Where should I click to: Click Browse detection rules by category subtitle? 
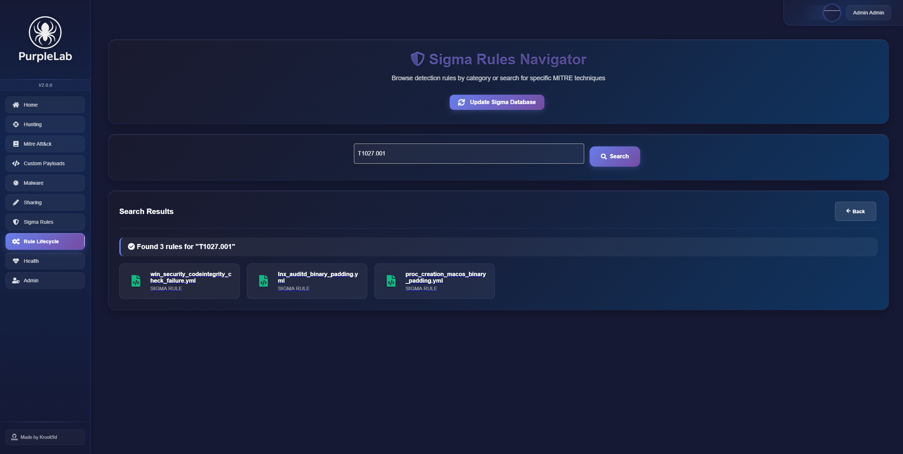tap(498, 78)
